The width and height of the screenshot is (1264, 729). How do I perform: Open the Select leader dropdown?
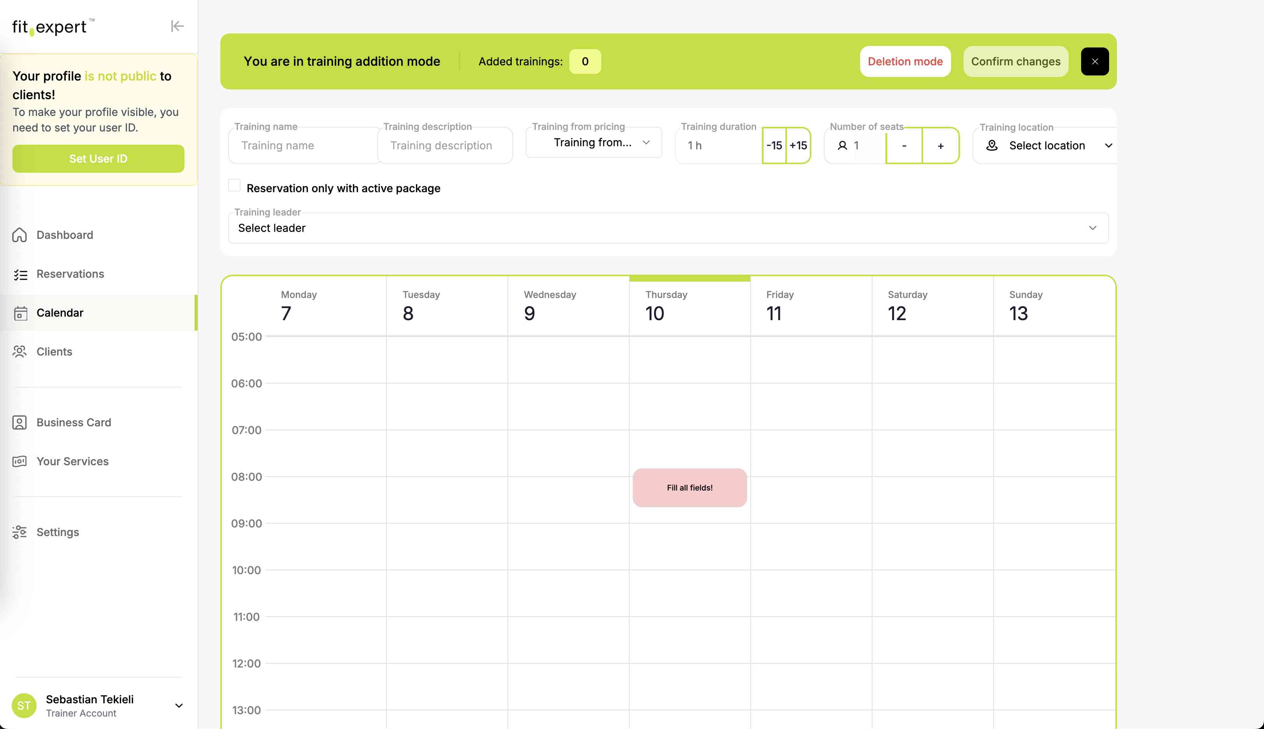coord(668,228)
